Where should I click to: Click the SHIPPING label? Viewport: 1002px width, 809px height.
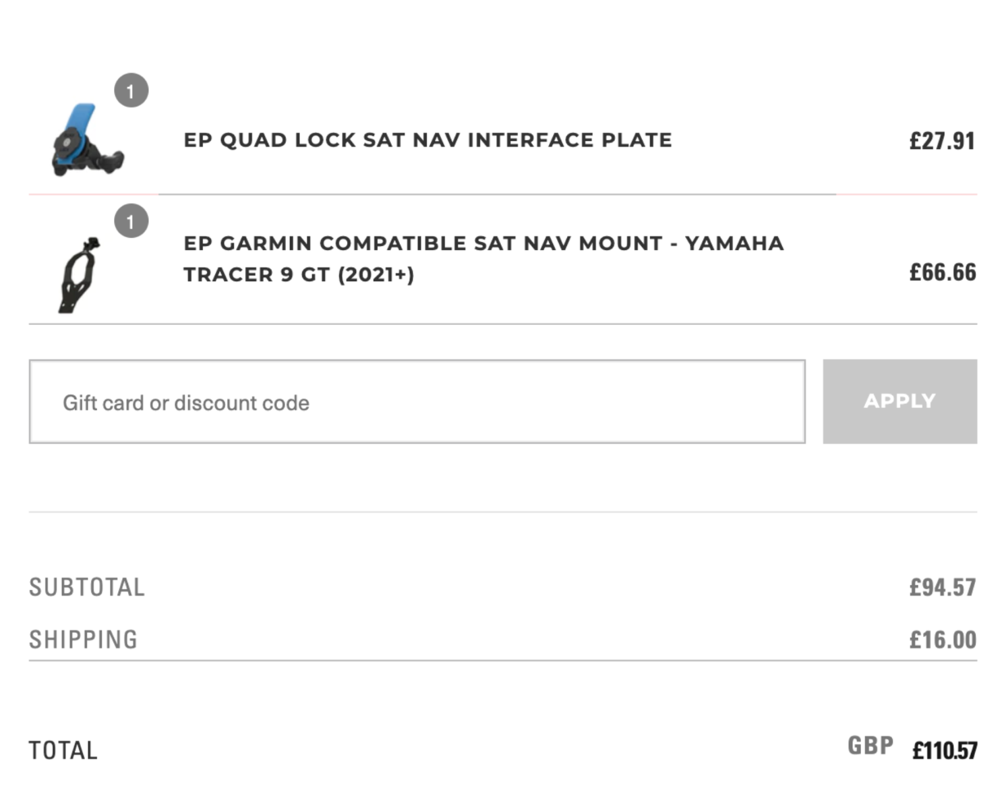pos(83,639)
